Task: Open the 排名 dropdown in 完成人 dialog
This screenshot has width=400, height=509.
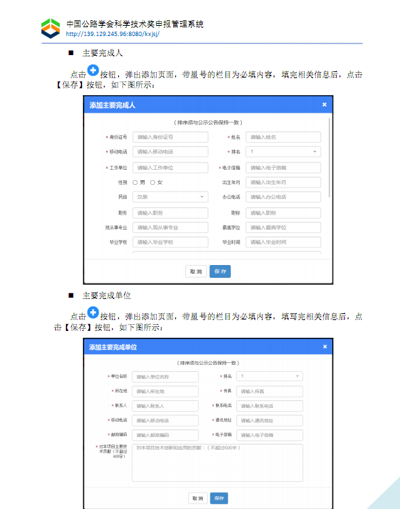Action: (283, 152)
